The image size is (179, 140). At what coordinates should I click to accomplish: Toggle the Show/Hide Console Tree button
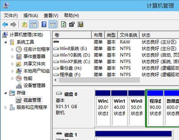[x=33, y=24]
